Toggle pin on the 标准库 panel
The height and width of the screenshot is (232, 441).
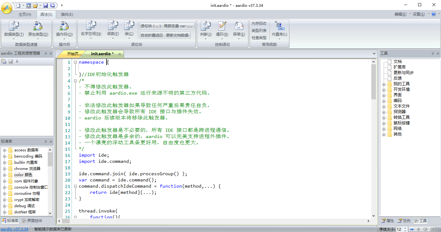pos(46,141)
